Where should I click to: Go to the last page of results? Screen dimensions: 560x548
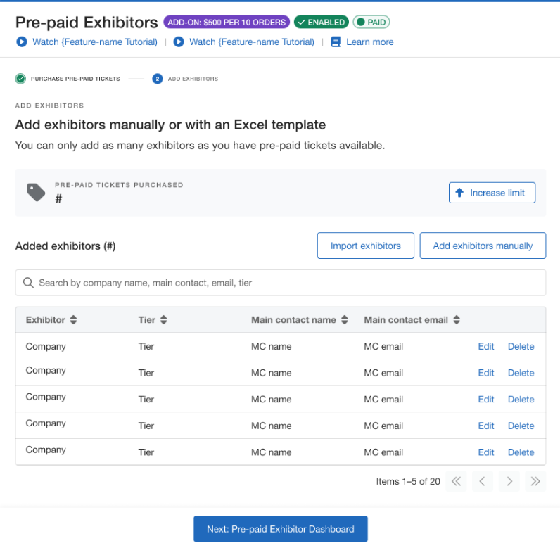(535, 481)
